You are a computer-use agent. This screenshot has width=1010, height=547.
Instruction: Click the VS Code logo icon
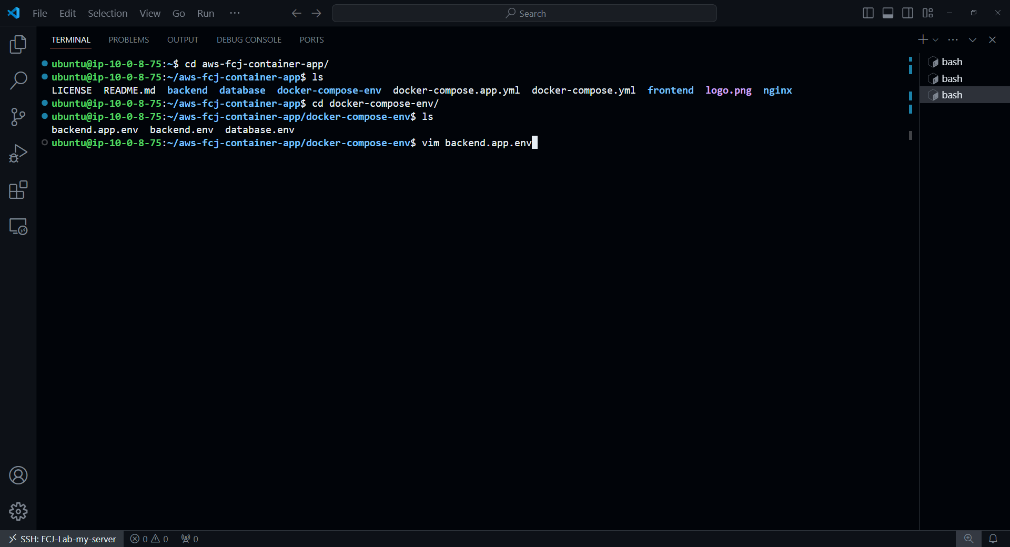pos(14,13)
